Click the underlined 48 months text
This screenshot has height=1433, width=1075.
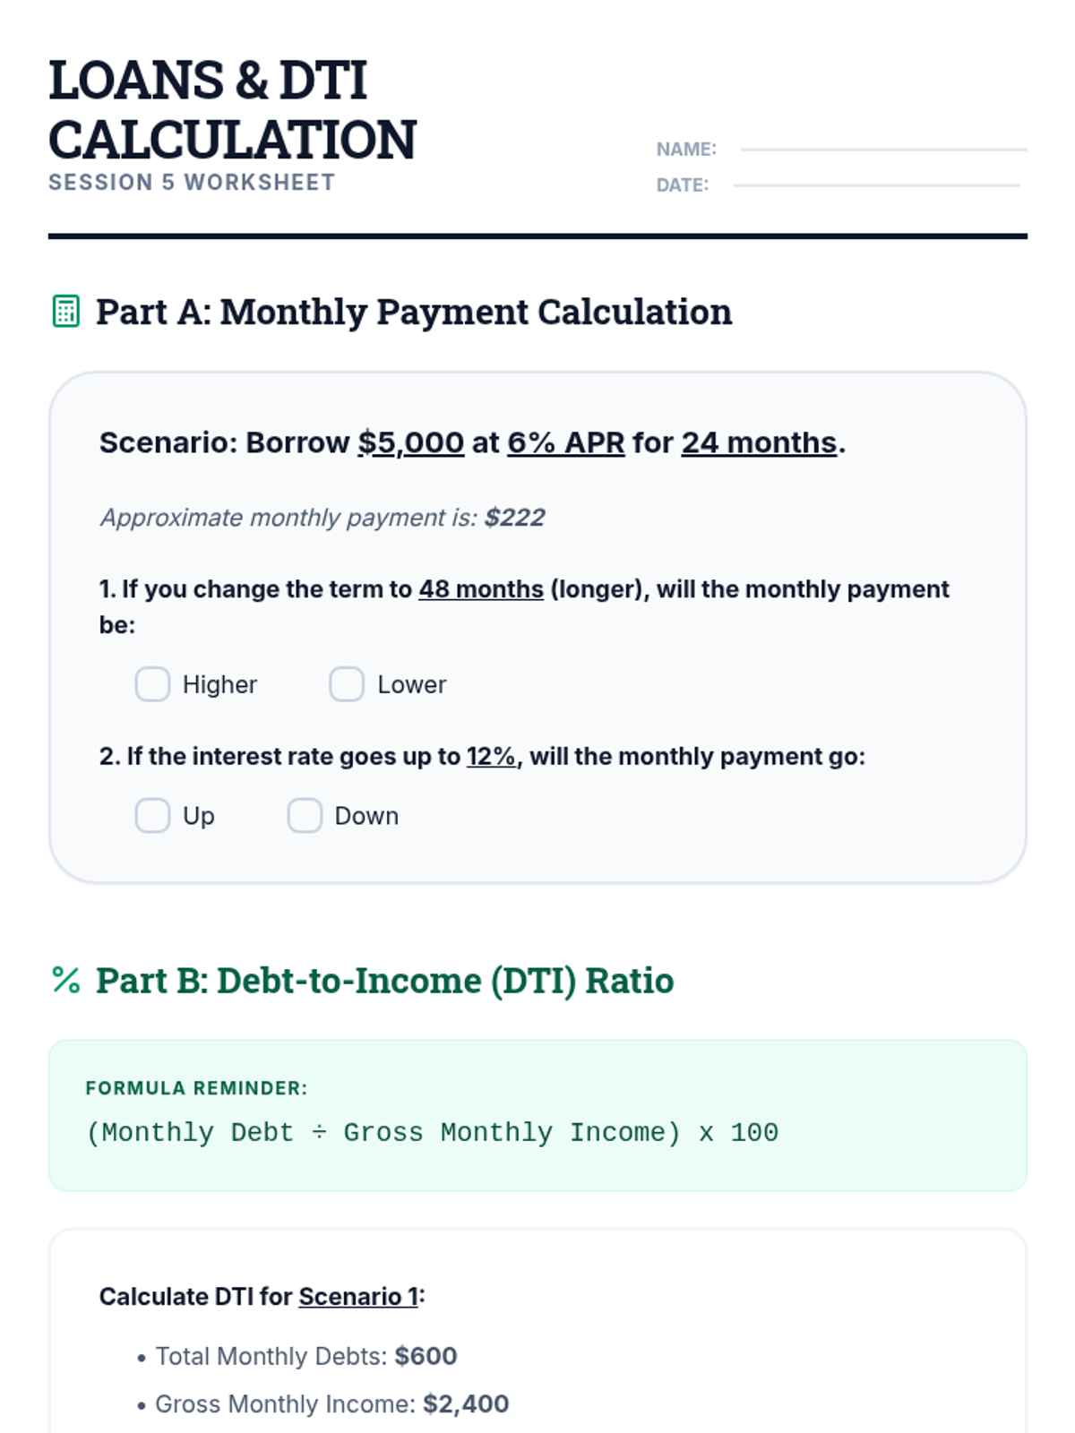click(481, 589)
